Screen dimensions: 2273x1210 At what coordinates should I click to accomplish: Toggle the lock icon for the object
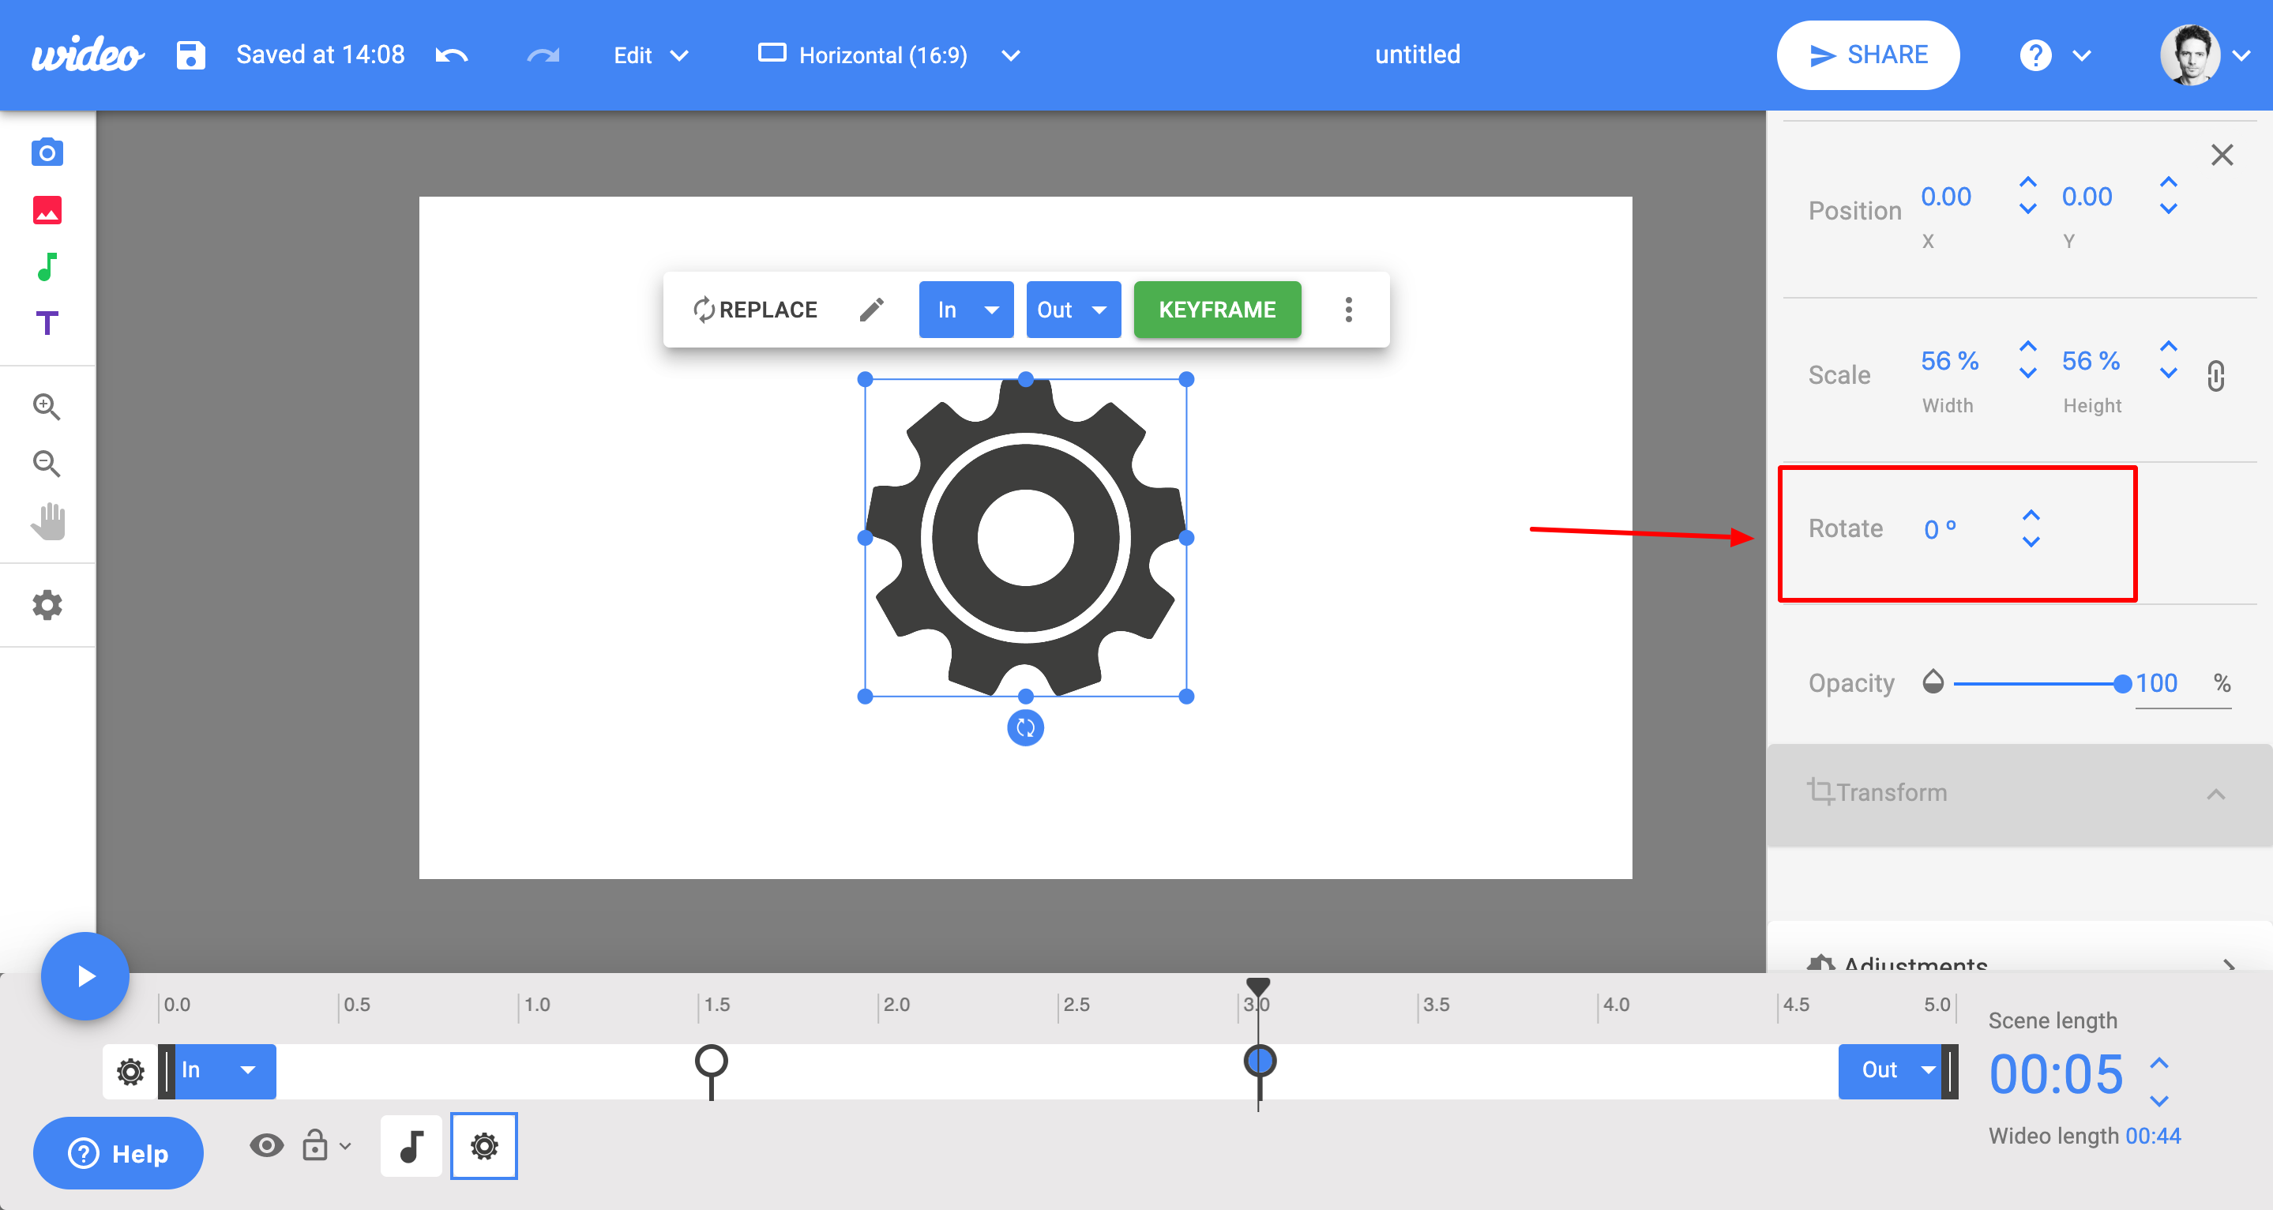point(314,1145)
